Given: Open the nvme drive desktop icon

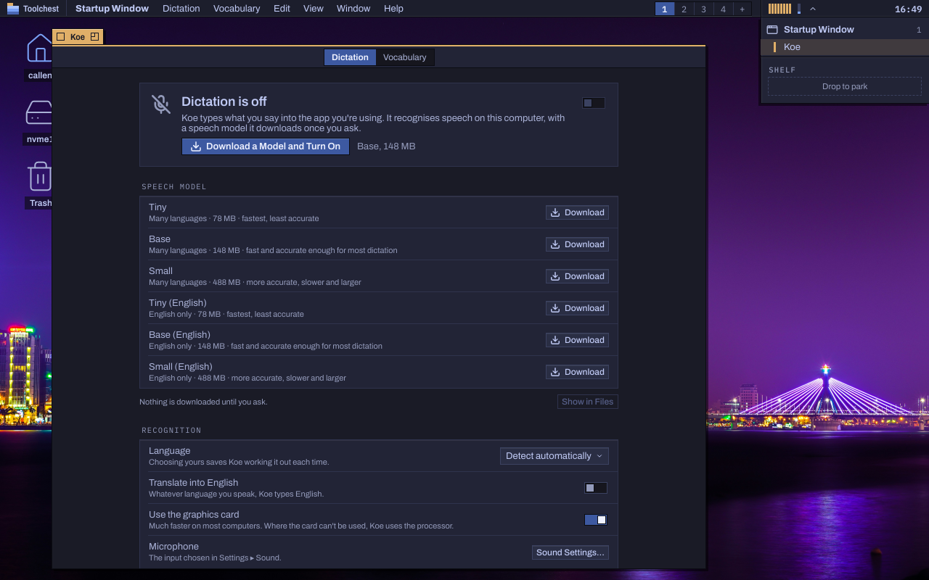Looking at the screenshot, I should [40, 112].
